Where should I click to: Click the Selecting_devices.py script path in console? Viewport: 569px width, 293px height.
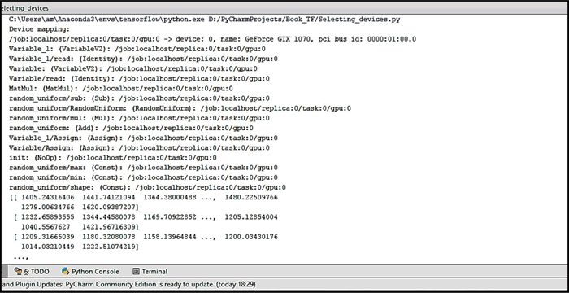(304, 20)
